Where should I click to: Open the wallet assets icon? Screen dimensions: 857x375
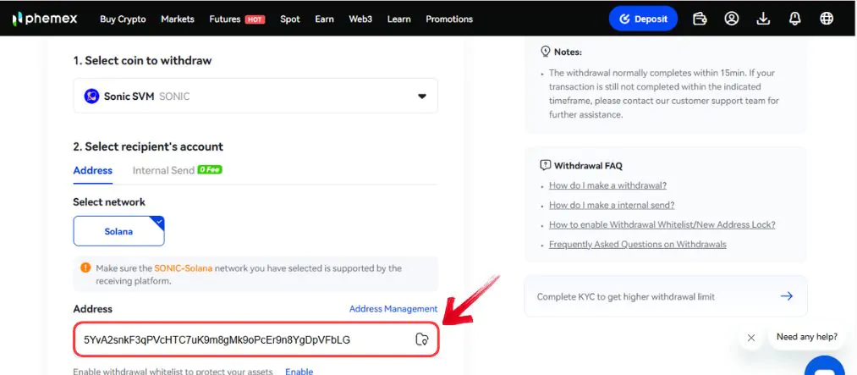700,19
